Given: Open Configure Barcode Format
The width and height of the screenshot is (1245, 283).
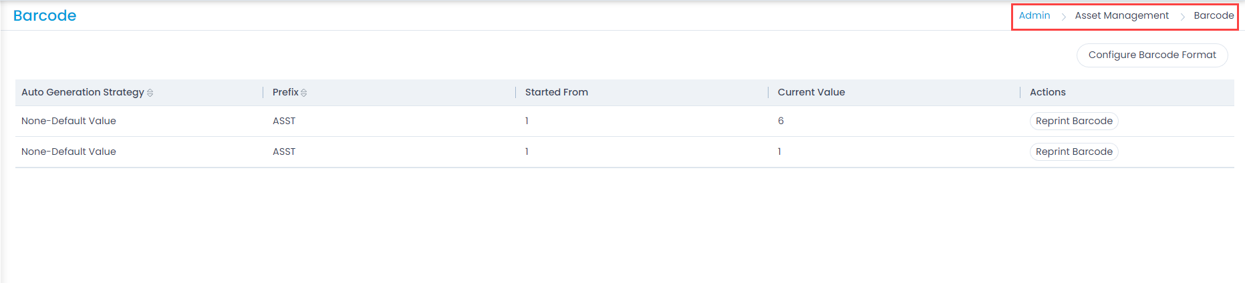Looking at the screenshot, I should pos(1151,55).
